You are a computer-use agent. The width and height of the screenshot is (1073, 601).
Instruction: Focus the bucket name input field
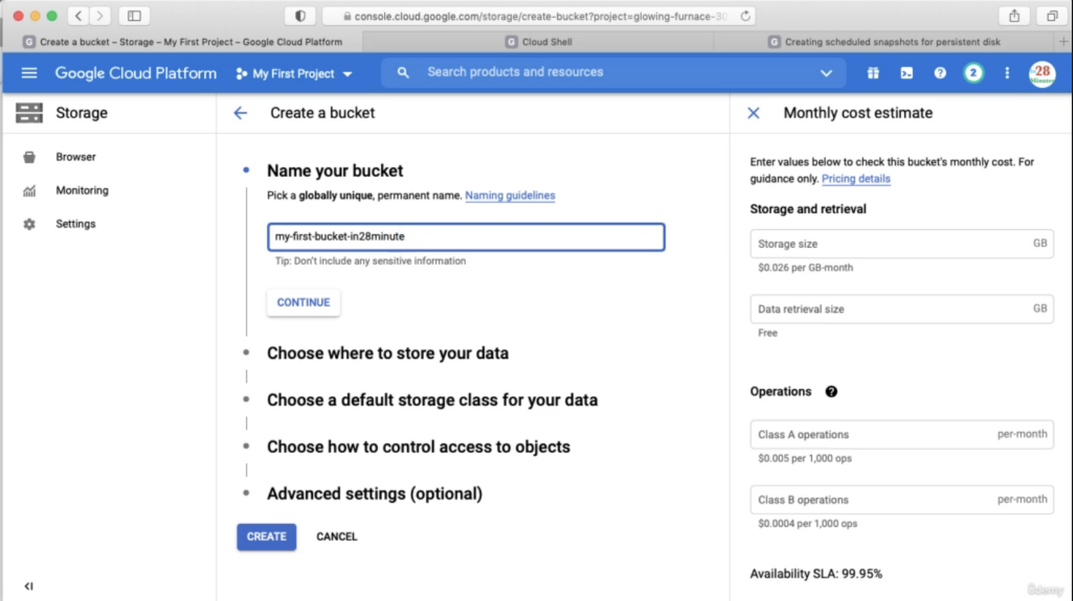pos(466,237)
